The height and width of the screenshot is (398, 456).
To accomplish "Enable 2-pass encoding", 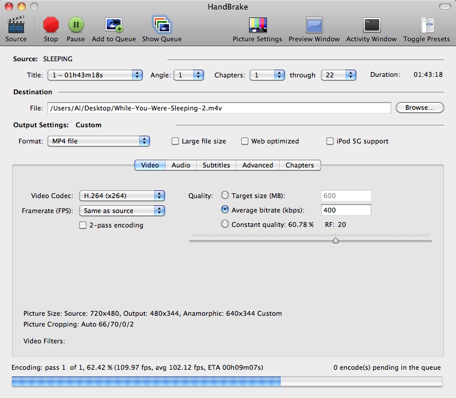I will tap(83, 225).
